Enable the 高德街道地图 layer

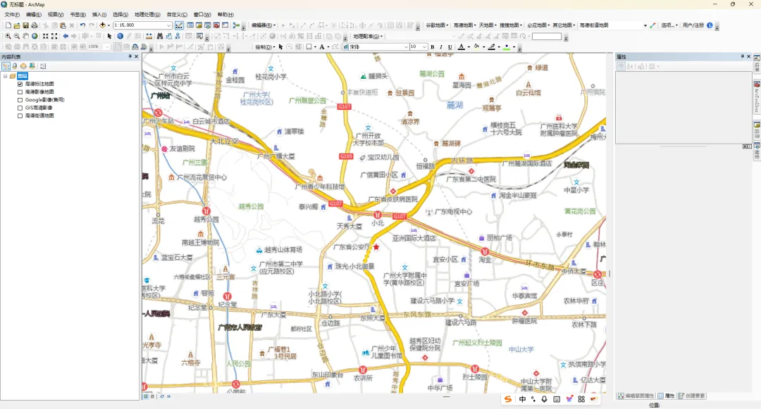click(x=20, y=116)
